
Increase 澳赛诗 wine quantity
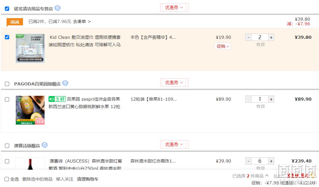point(271,161)
